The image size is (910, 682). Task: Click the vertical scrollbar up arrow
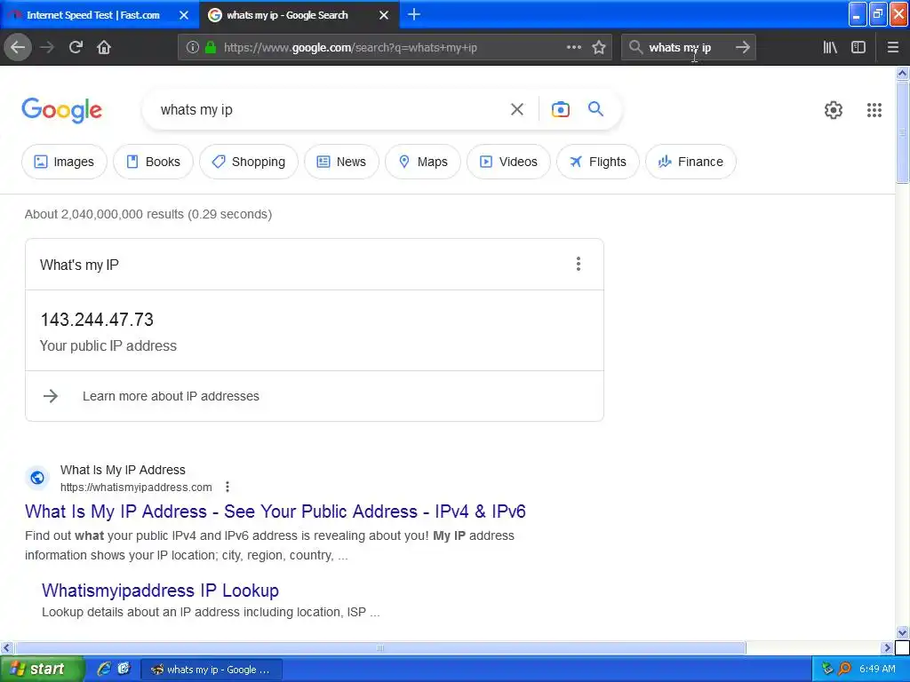coord(902,73)
